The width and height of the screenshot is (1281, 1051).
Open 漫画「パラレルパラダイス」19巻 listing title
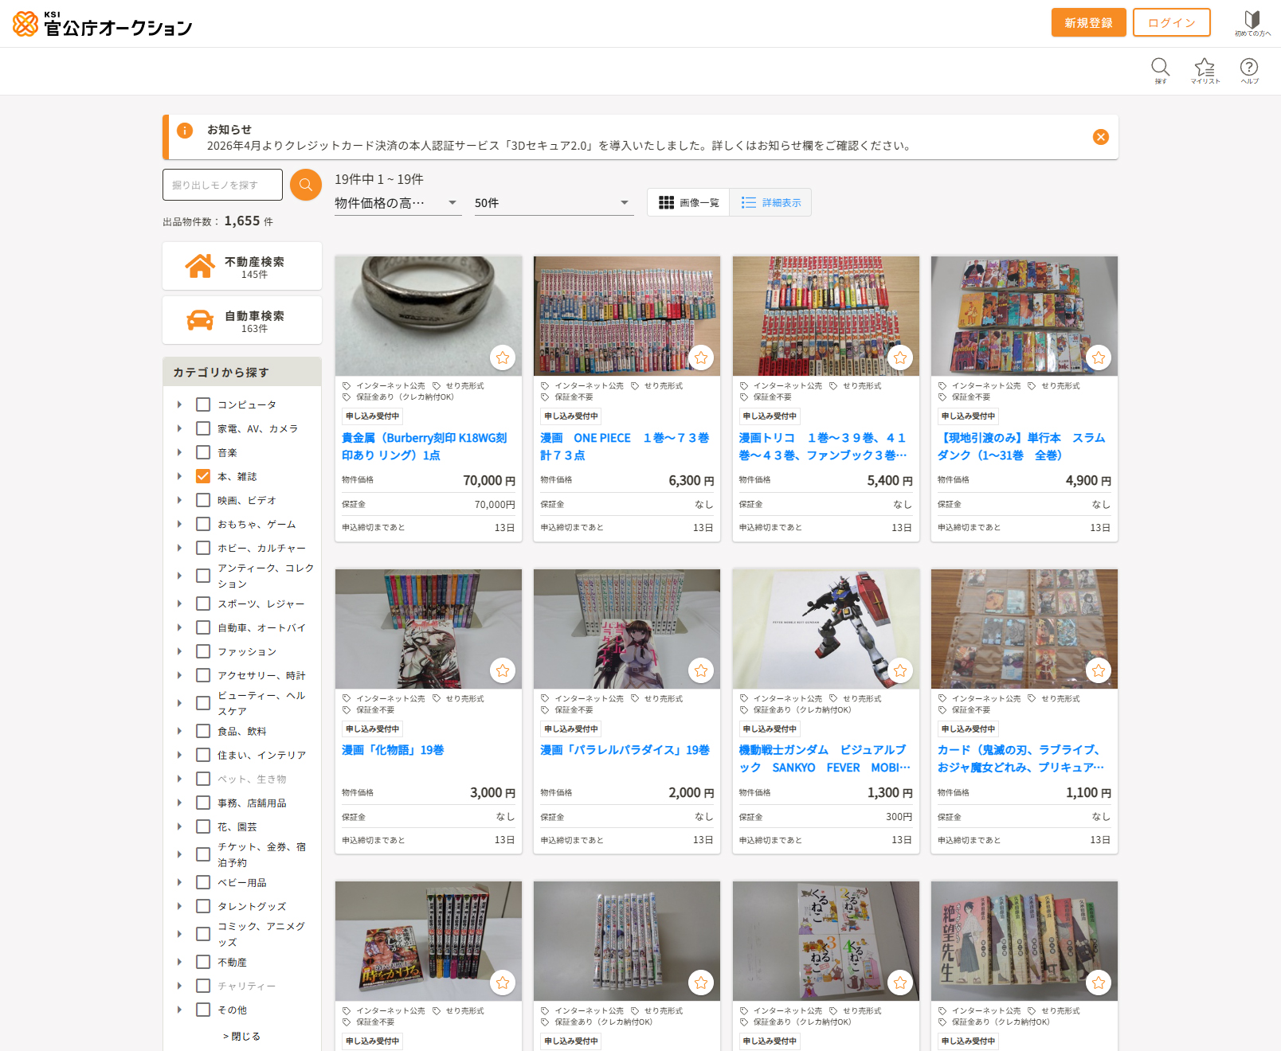625,750
